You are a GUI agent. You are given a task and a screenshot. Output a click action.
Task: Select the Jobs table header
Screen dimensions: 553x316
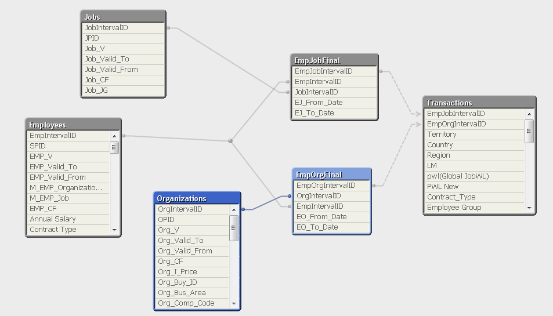click(x=123, y=17)
